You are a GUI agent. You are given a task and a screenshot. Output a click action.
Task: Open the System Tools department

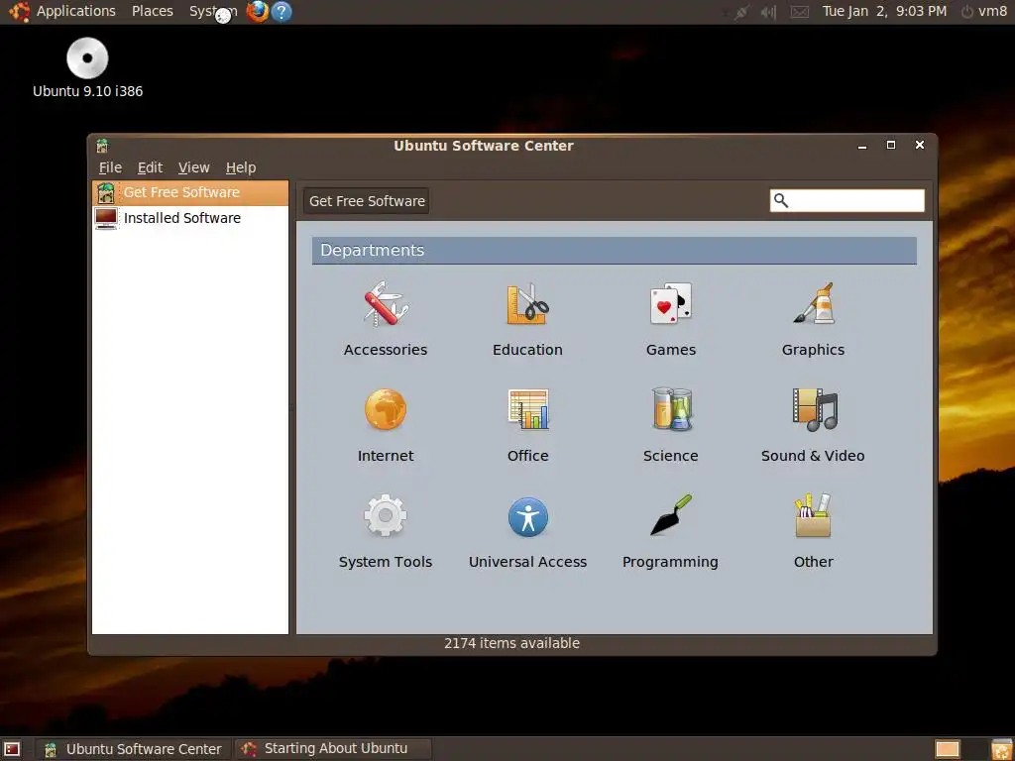point(386,532)
